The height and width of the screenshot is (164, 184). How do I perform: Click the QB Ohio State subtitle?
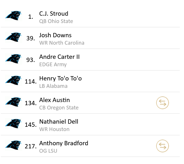56,21
